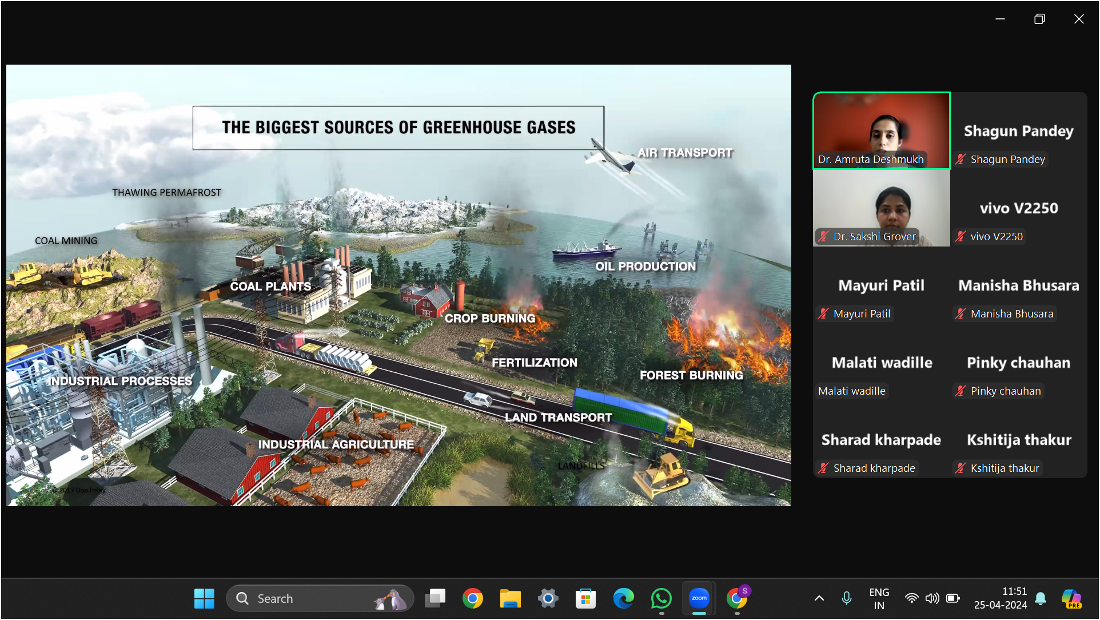
Task: Click the AIR TRANSPORT label on slide
Action: [x=685, y=153]
